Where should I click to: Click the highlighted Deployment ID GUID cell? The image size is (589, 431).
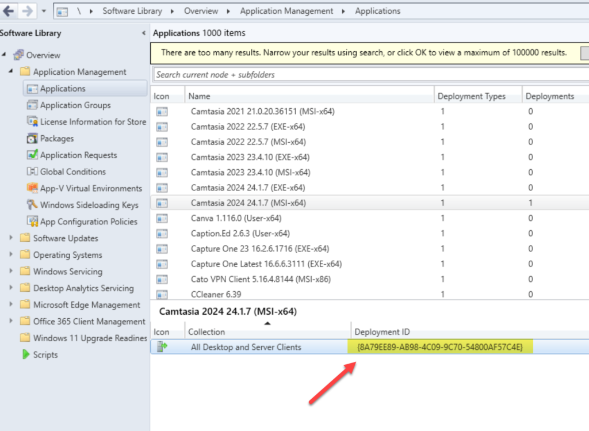[440, 347]
